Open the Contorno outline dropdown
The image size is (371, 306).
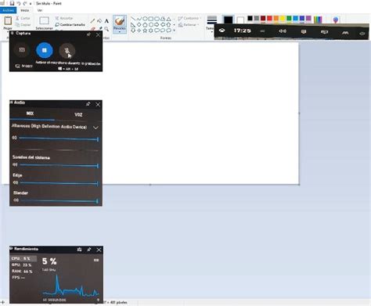(189, 18)
